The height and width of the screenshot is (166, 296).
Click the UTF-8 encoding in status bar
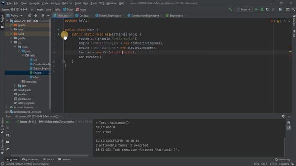[x=273, y=164]
